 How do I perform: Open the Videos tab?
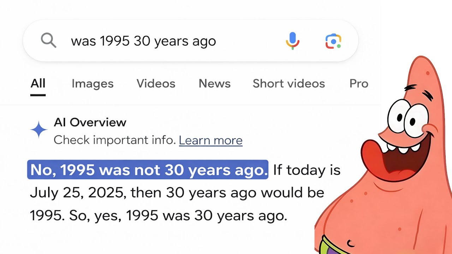pos(156,84)
